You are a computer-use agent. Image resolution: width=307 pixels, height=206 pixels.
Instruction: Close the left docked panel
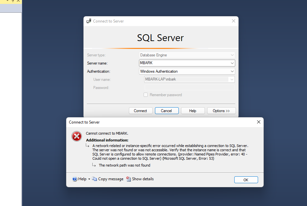[x=18, y=1]
